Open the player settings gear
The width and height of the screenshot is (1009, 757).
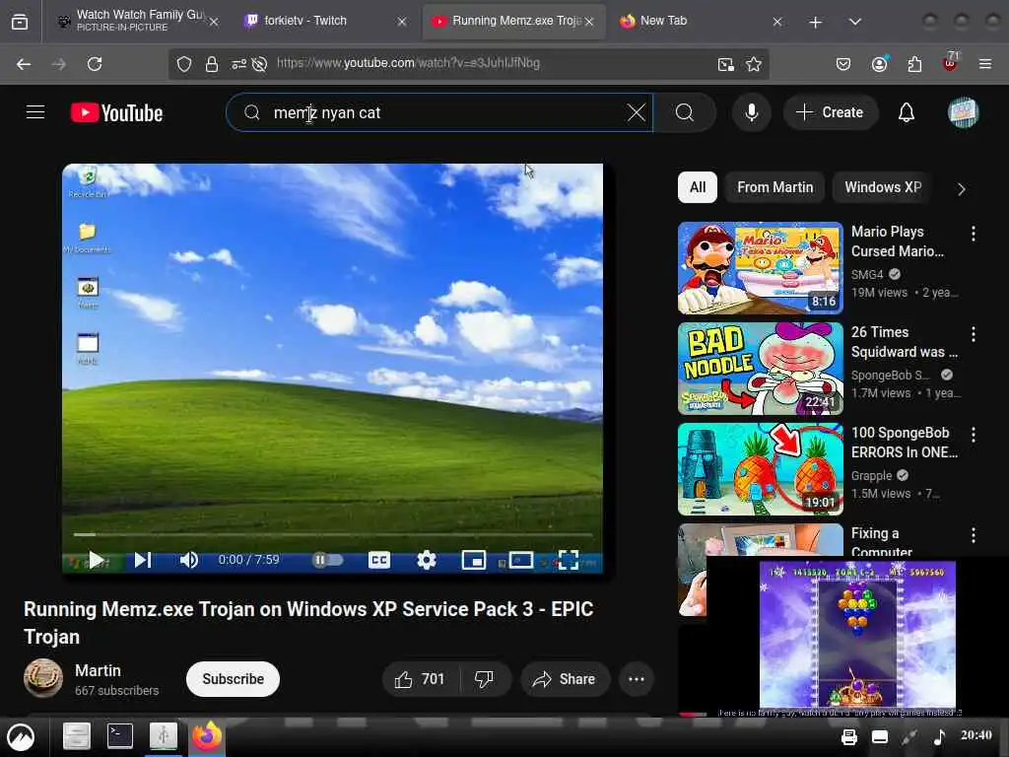[426, 560]
